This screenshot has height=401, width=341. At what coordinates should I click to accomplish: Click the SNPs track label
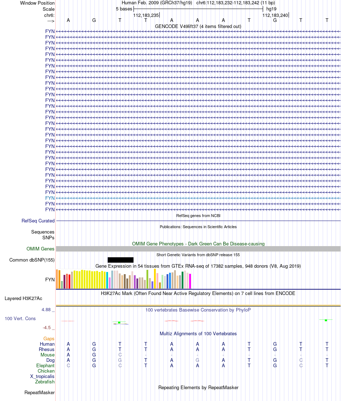(48, 238)
